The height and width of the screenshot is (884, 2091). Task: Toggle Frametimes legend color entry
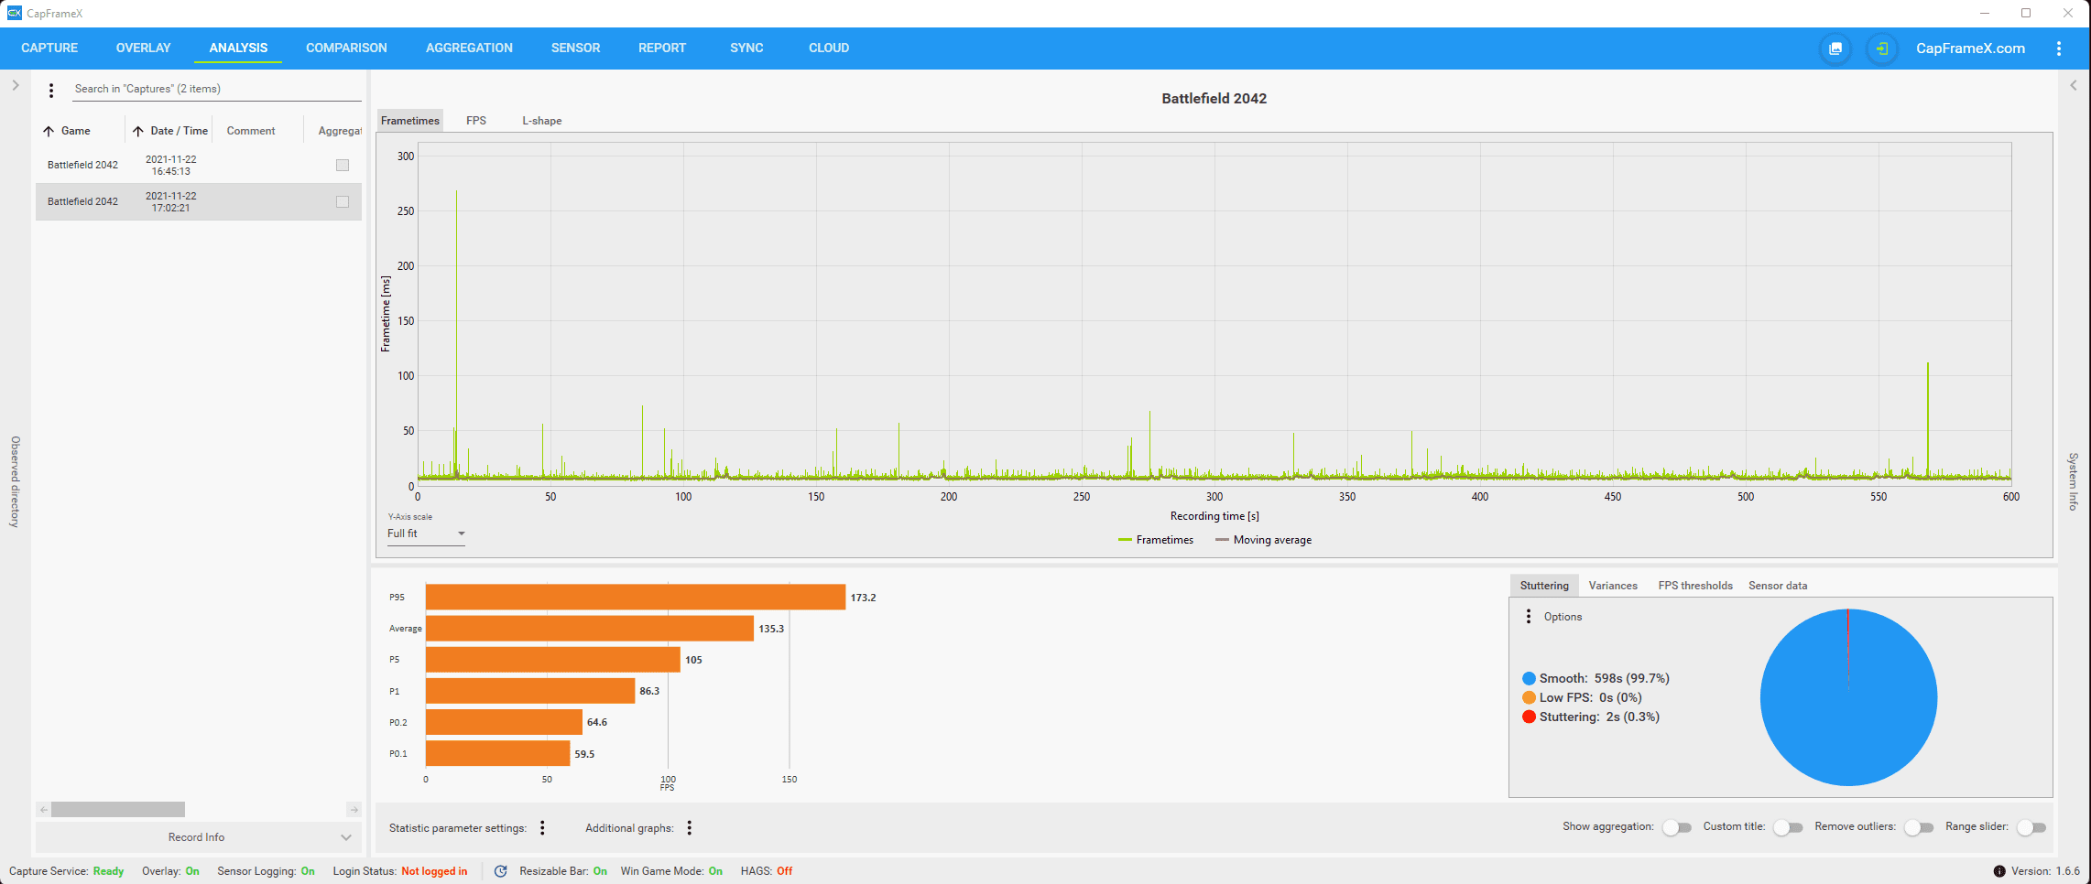[x=1156, y=540]
